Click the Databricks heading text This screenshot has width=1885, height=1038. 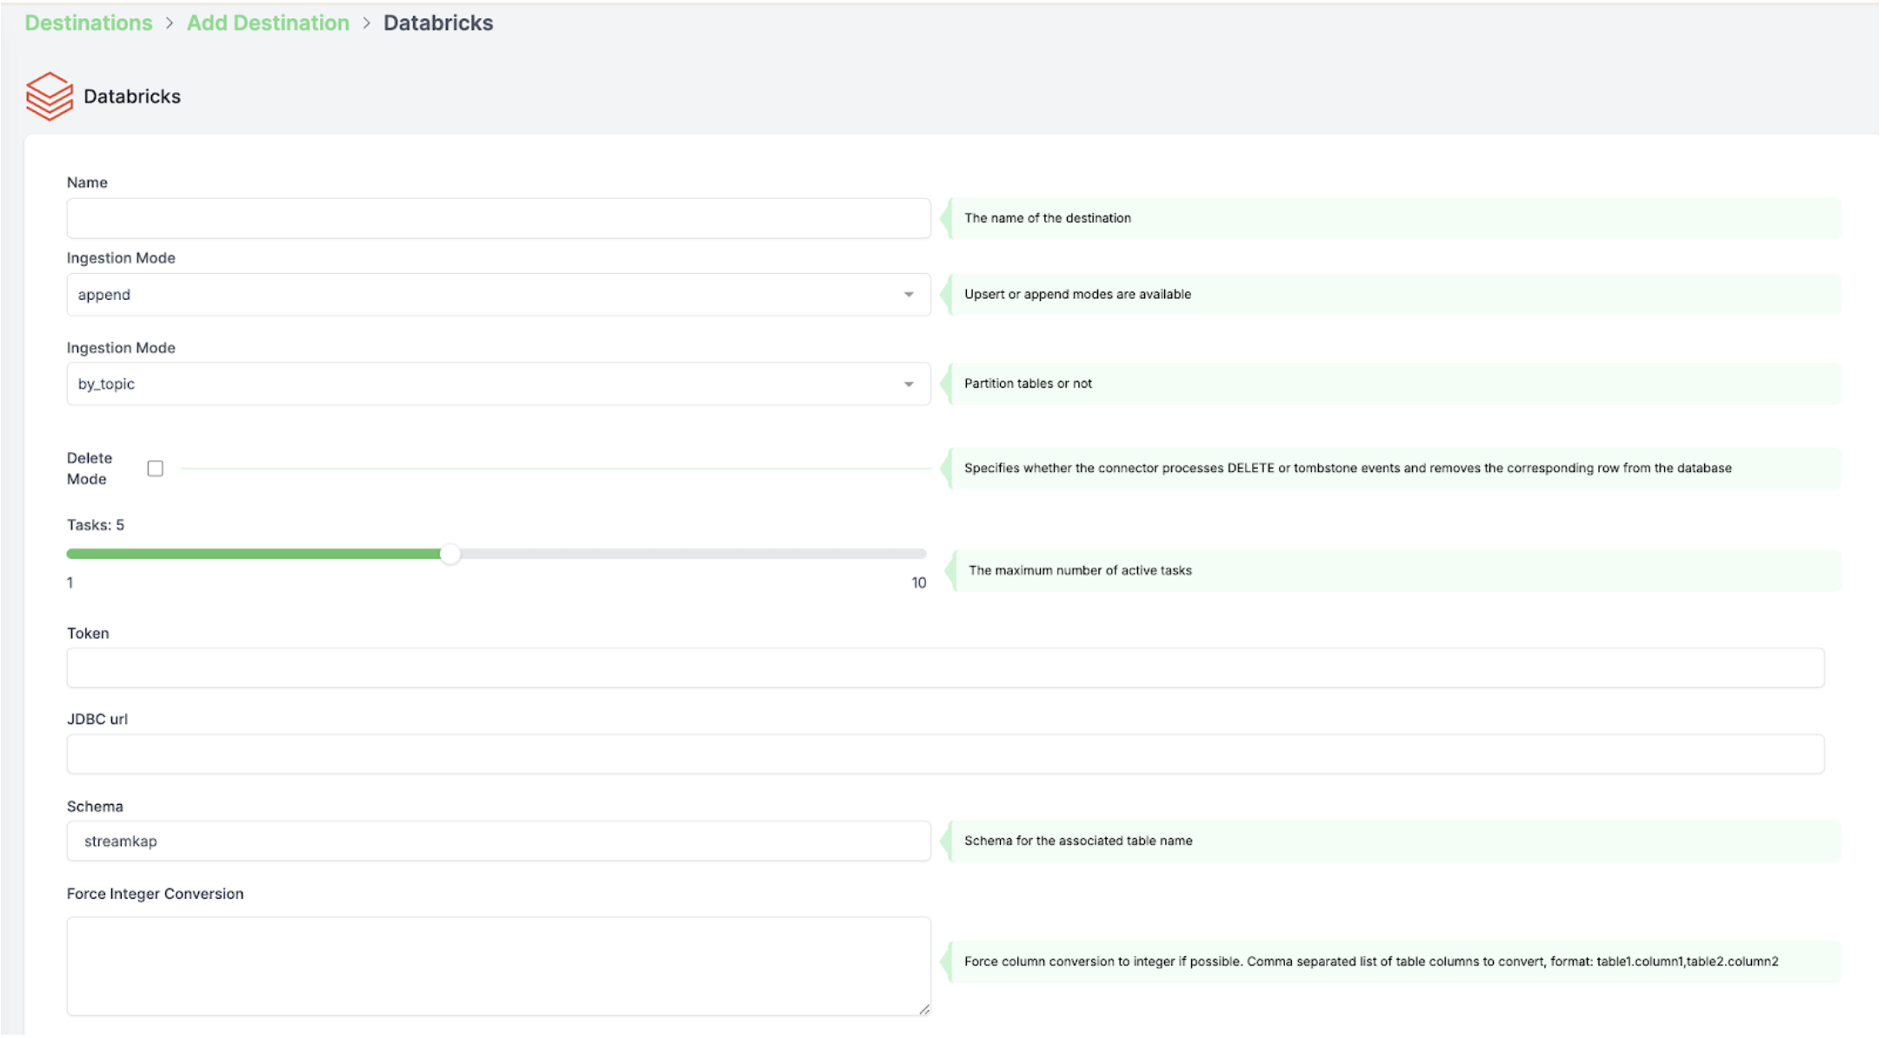click(x=132, y=96)
